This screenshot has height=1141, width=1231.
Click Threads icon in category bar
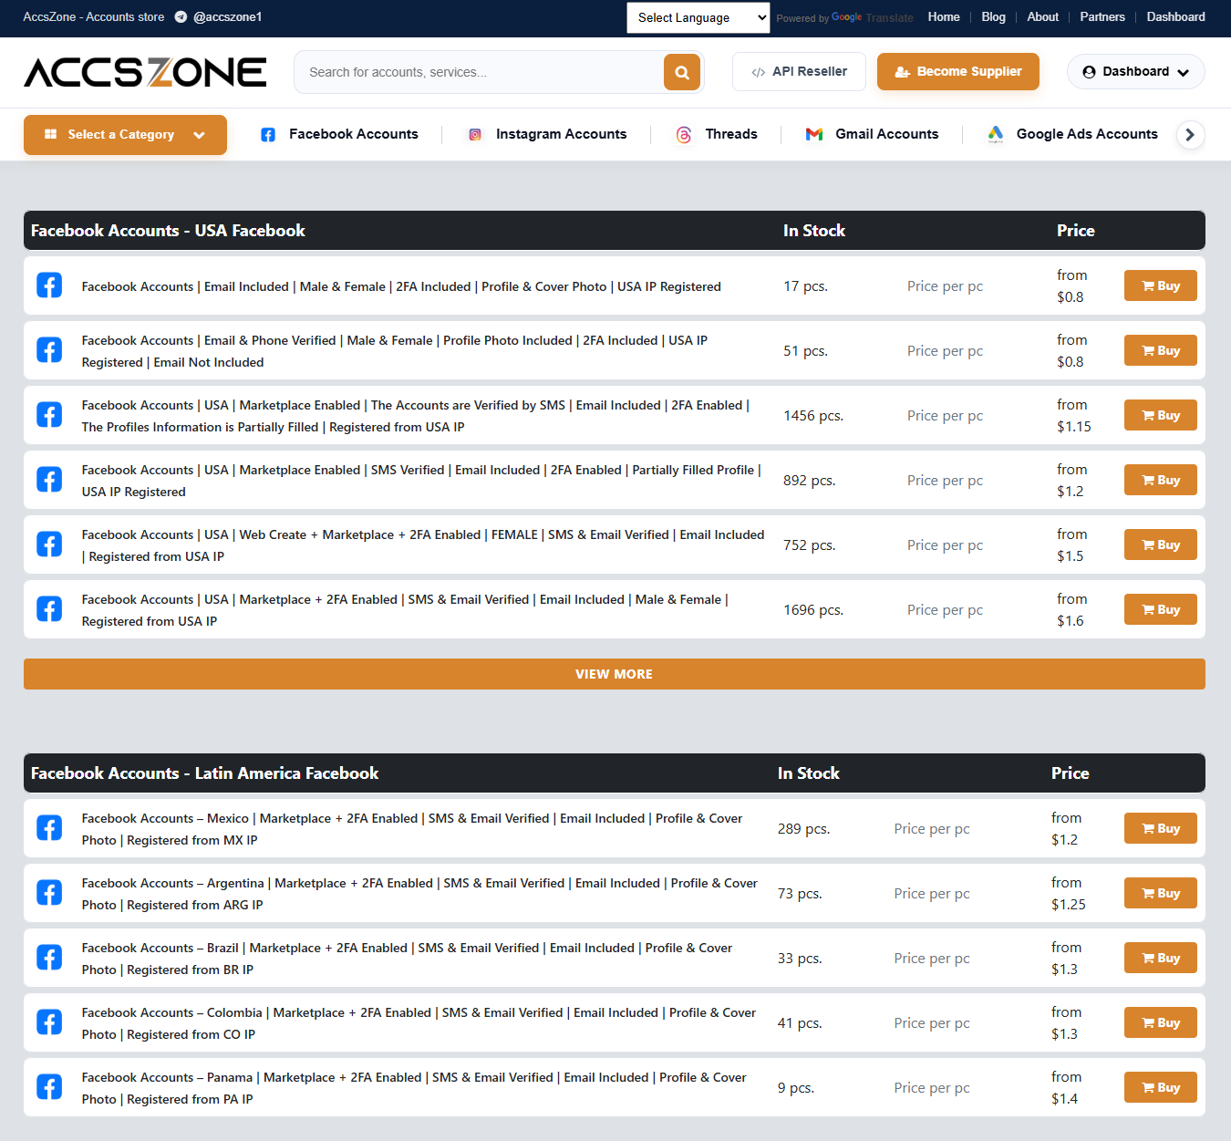(684, 135)
